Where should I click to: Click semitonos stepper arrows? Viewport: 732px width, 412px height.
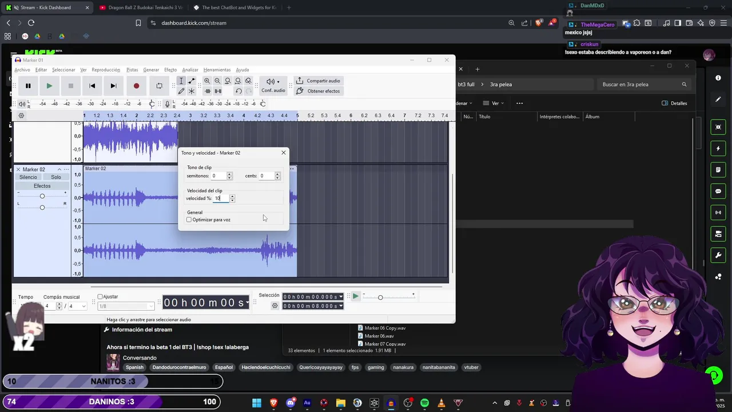pos(230,176)
